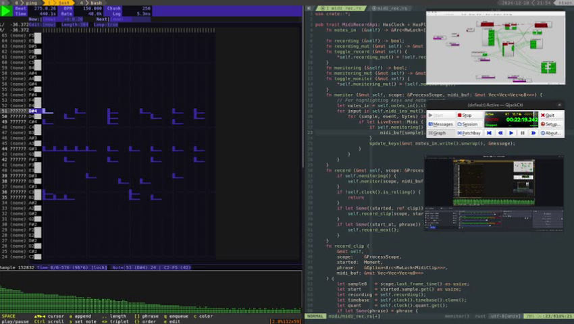Image resolution: width=574 pixels, height=324 pixels.
Task: Click the Beat value field
Action: [45, 8]
